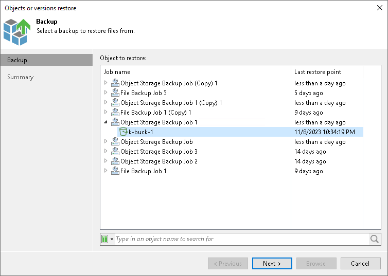
Task: Click the File Backup Job 3 job icon
Action: coord(115,93)
